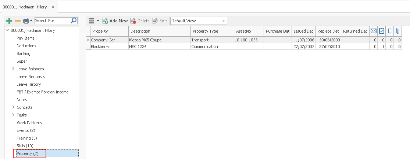The width and height of the screenshot is (410, 159).
Task: Click the printer icon in the sidebar
Action: (x=26, y=21)
